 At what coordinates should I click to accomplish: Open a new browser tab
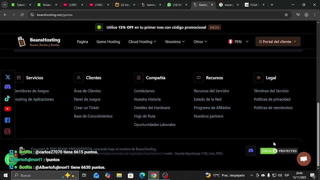[x=272, y=5]
